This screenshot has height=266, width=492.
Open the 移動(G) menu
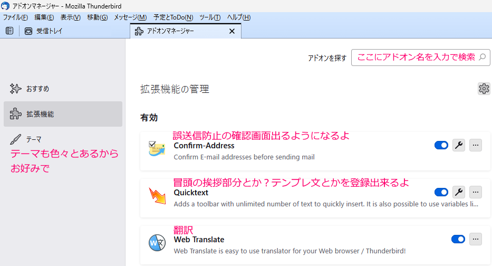pyautogui.click(x=97, y=17)
